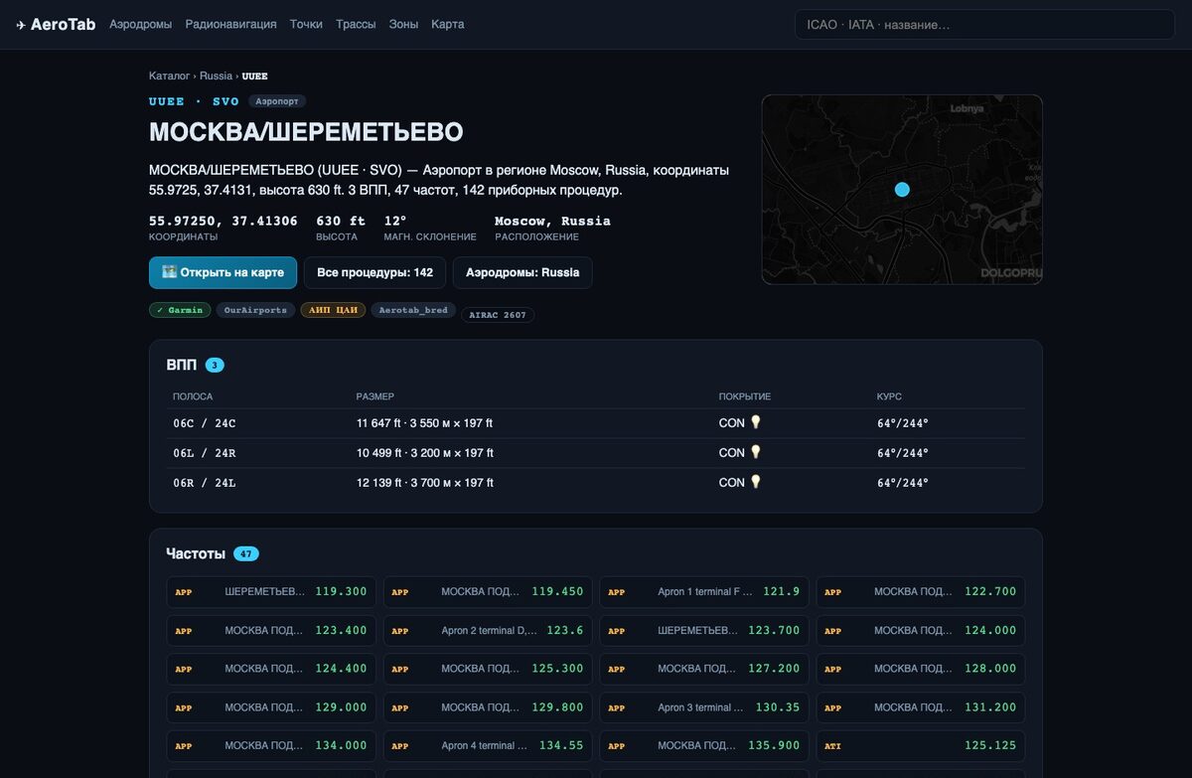Open the Зоны section

pos(403,24)
